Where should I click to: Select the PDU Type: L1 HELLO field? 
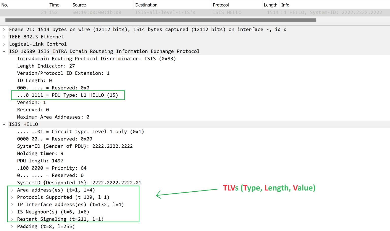pos(68,95)
